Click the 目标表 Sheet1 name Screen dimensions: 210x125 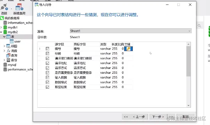point(75,37)
